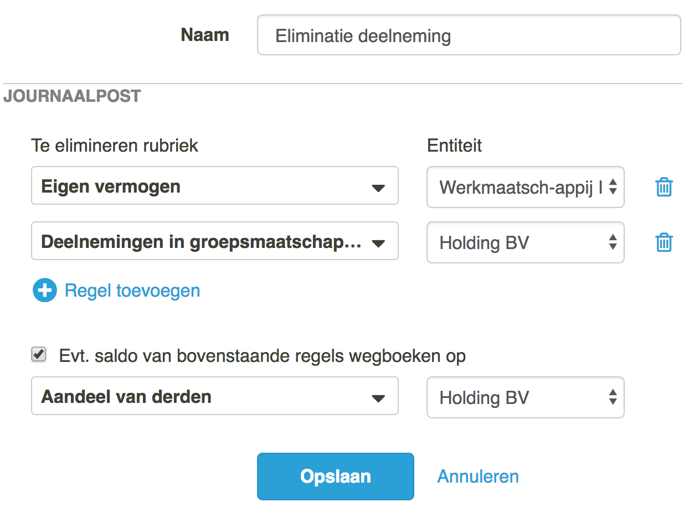The image size is (699, 518).
Task: Click the 'Evt. saldo van bovenstaande regels' label
Action: click(x=263, y=356)
